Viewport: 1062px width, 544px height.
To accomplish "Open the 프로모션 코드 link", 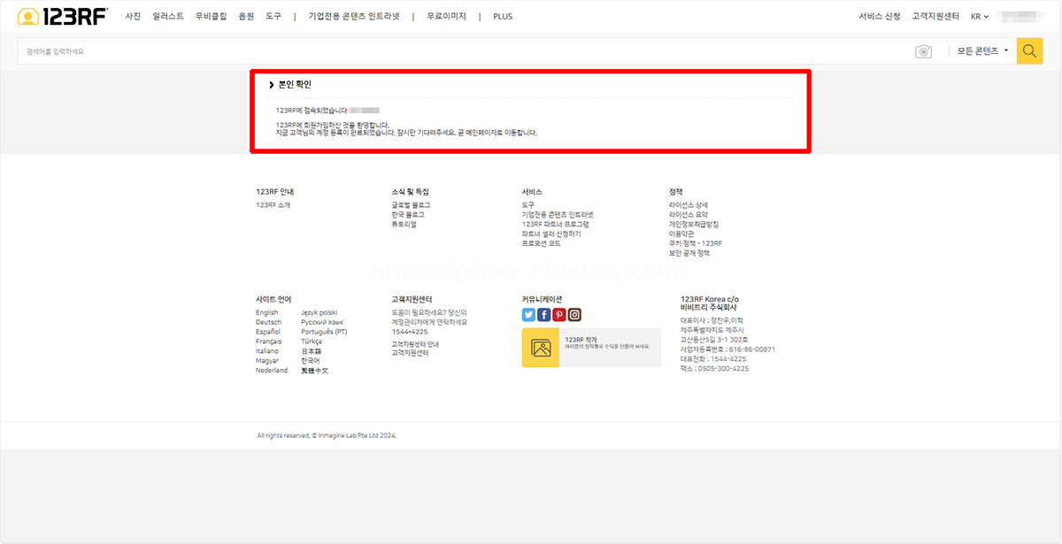I will pyautogui.click(x=542, y=243).
